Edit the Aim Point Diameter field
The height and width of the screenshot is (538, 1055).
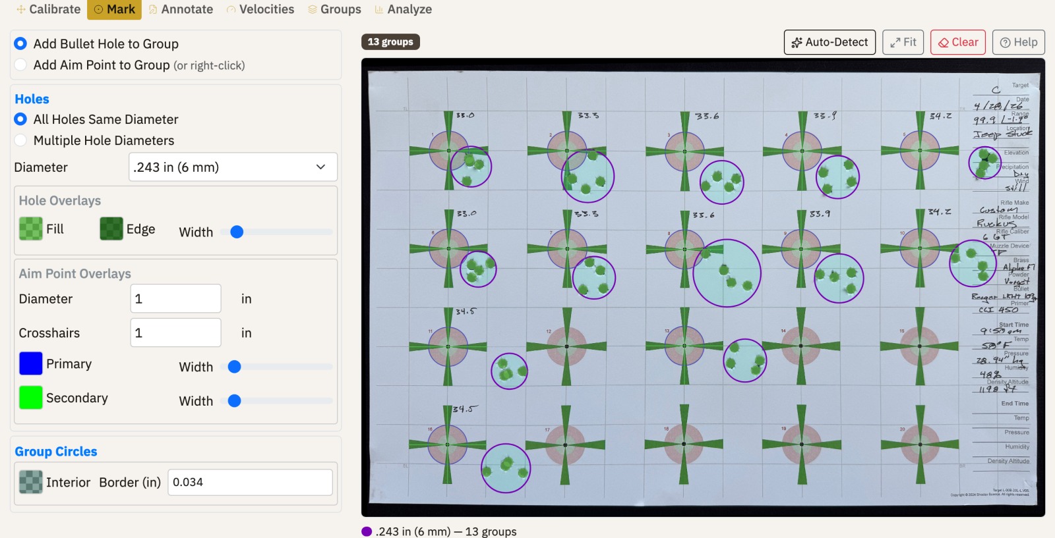(x=176, y=298)
